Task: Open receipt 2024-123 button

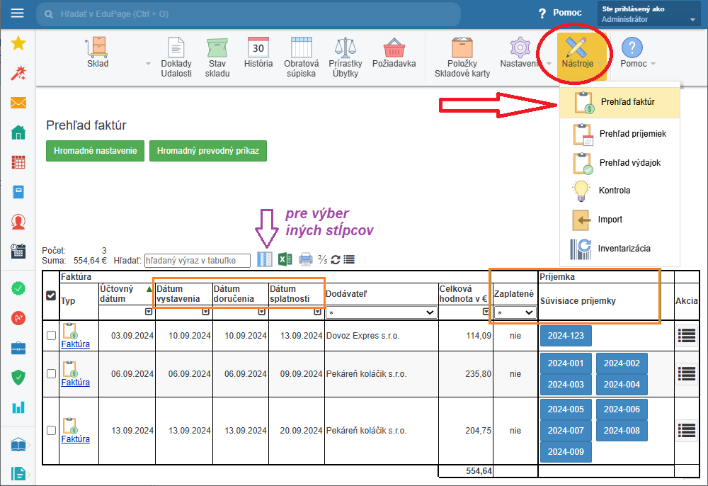Action: click(x=564, y=335)
